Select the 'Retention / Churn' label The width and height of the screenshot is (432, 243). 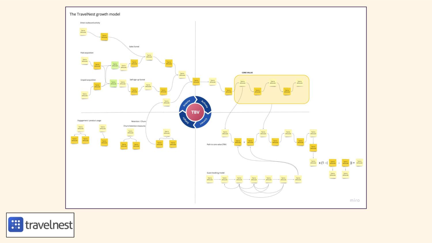[139, 121]
